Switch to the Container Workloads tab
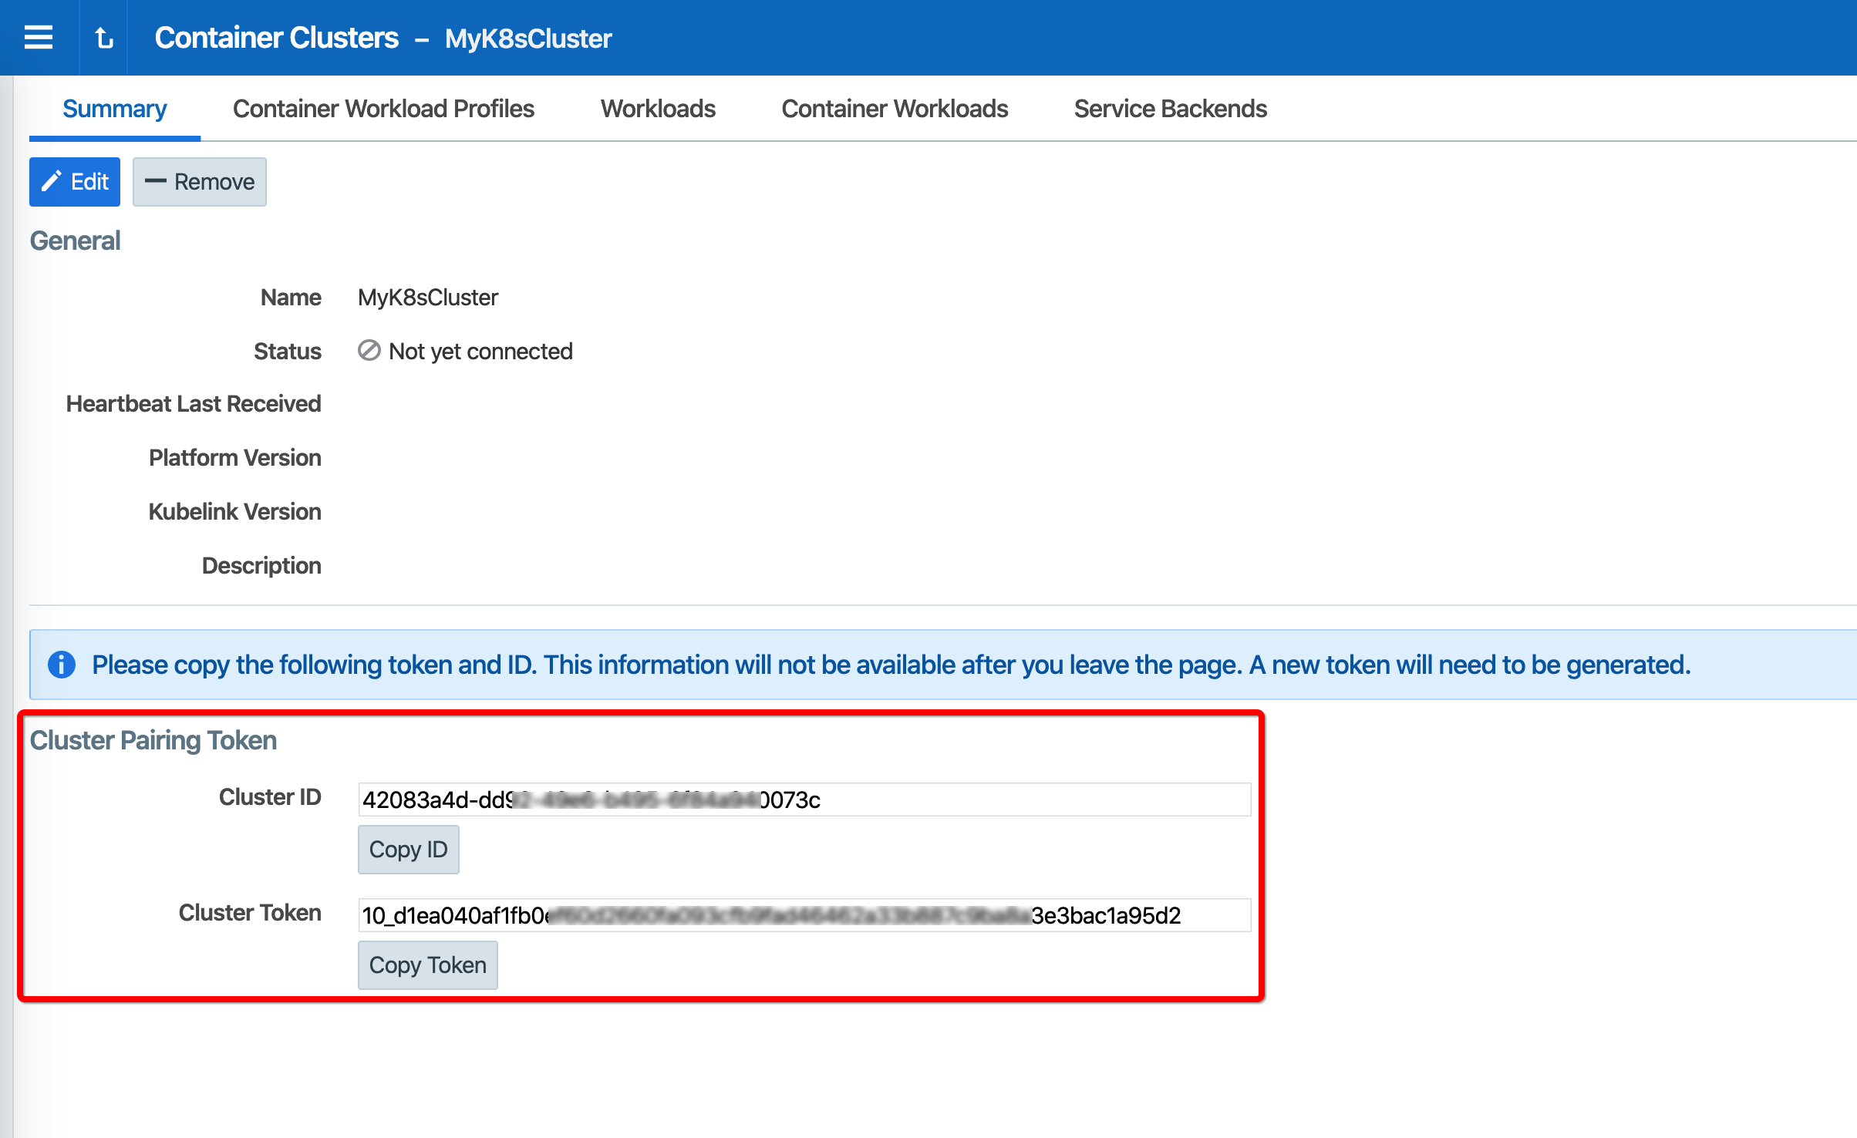The width and height of the screenshot is (1857, 1138). 895,109
